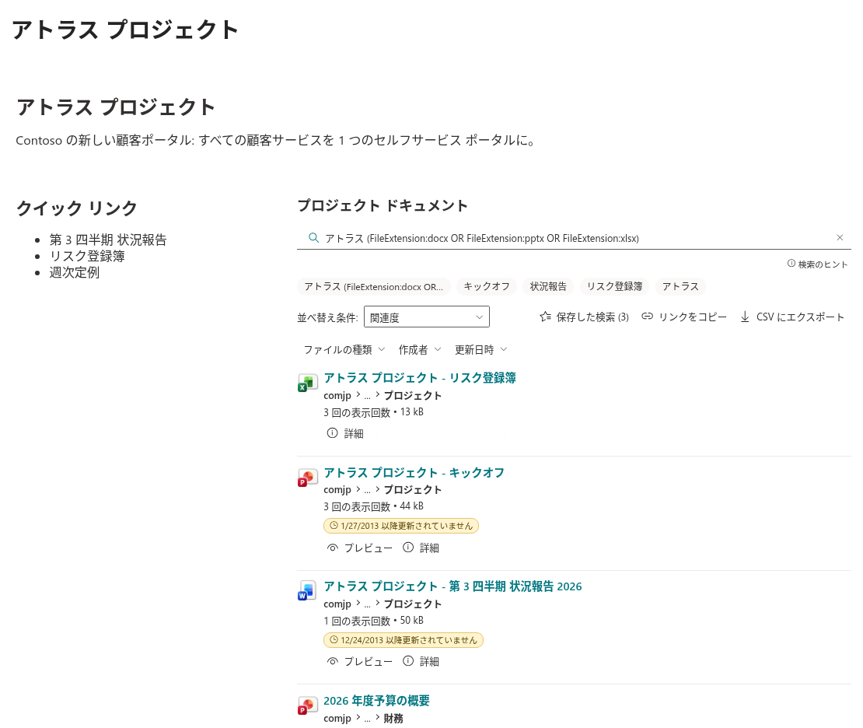This screenshot has width=863, height=728.
Task: Click text 3 回の表示回数 • 44 kB
Action: coord(373,506)
